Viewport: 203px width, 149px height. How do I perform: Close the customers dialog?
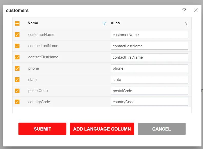[x=196, y=10]
